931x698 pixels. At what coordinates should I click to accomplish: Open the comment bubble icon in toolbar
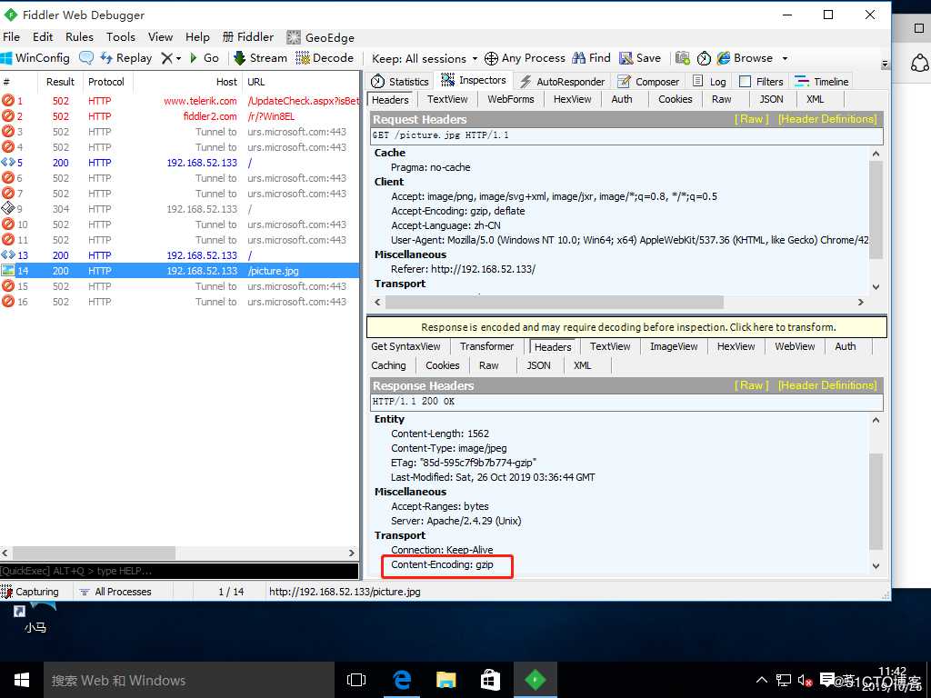click(x=86, y=58)
